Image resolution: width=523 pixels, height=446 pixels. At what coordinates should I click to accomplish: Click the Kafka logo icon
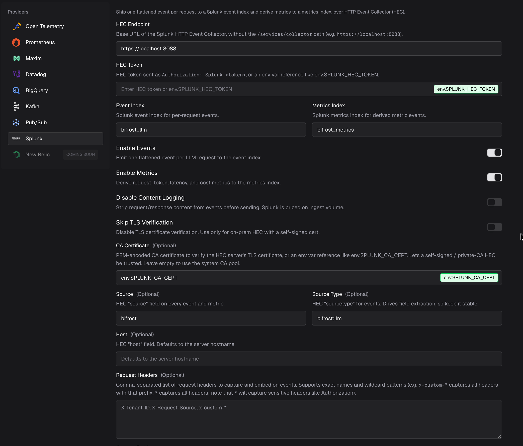tap(16, 106)
